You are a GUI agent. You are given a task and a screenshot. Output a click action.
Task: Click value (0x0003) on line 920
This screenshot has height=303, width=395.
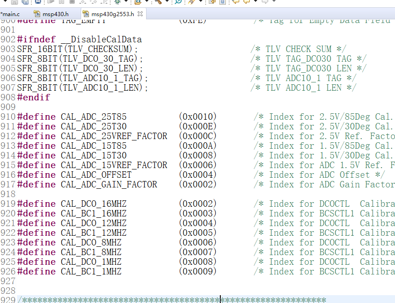[x=198, y=213]
